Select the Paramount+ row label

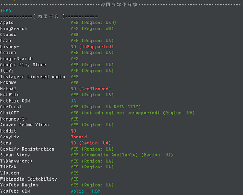pos(14,119)
